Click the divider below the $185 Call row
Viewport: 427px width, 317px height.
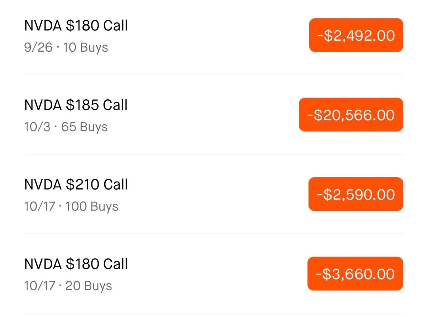213,155
